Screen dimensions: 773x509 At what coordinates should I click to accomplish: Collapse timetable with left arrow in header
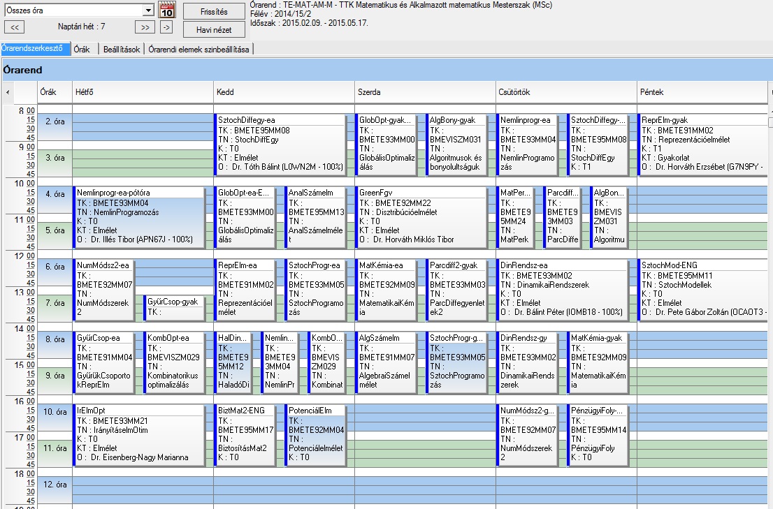coord(8,92)
